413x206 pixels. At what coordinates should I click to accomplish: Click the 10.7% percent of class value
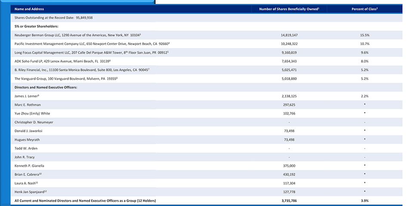[364, 44]
